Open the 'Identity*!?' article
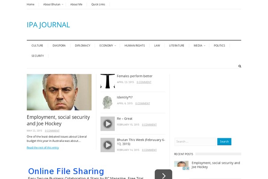The height and width of the screenshot is (179, 268). tap(125, 97)
